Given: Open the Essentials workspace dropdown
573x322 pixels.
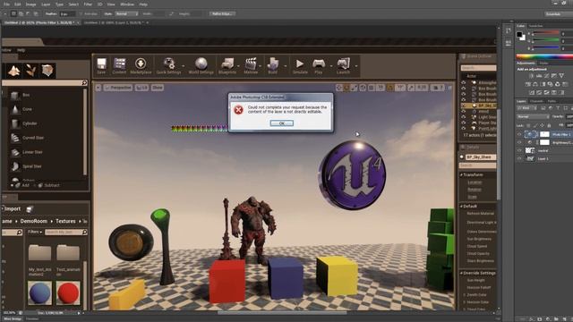Looking at the screenshot, I should (559, 14).
